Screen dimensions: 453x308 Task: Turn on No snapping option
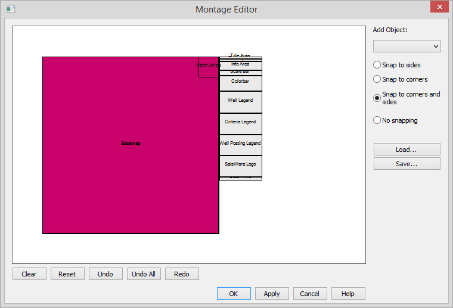click(377, 120)
